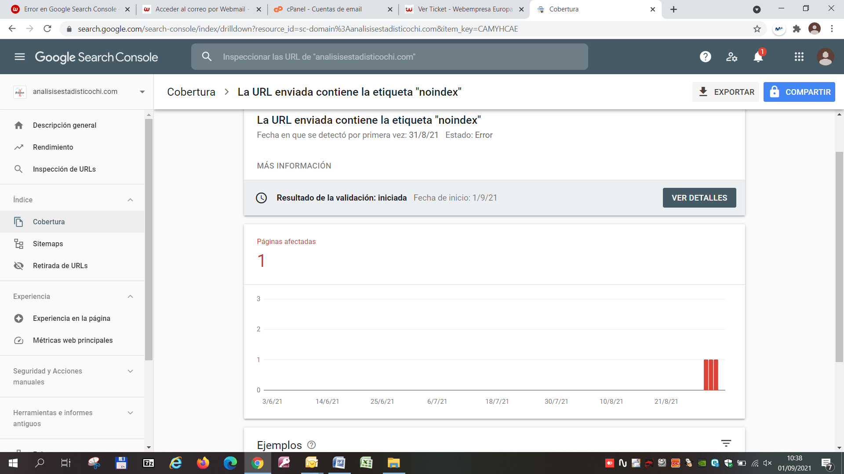Click the COMPARTIR button
This screenshot has height=474, width=844.
coord(799,92)
